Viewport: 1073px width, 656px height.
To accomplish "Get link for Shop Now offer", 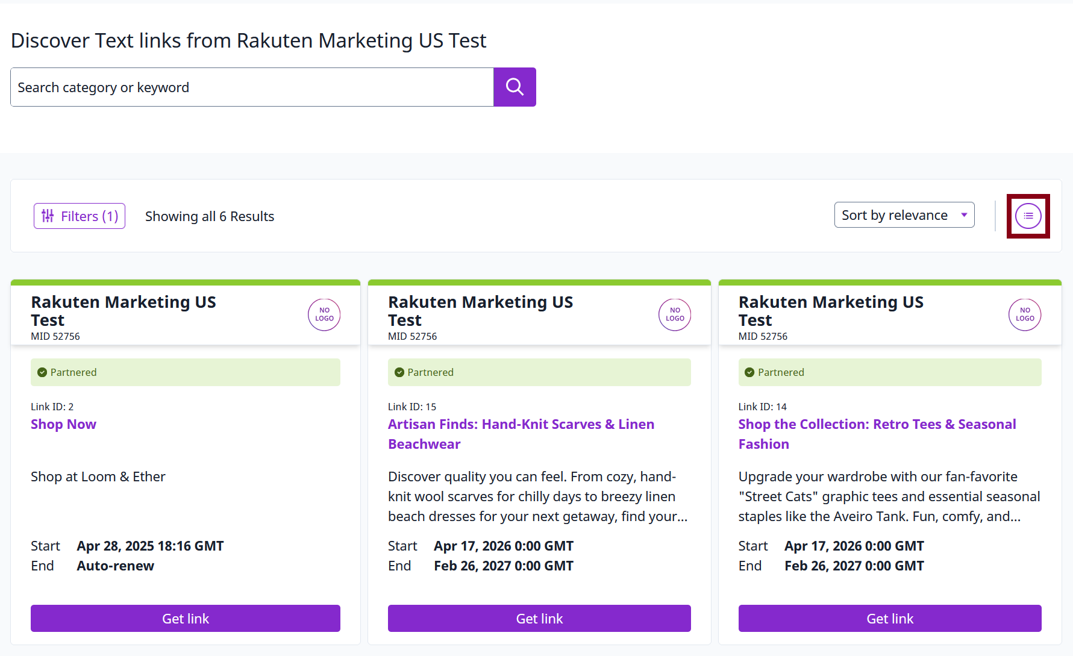I will pyautogui.click(x=186, y=618).
